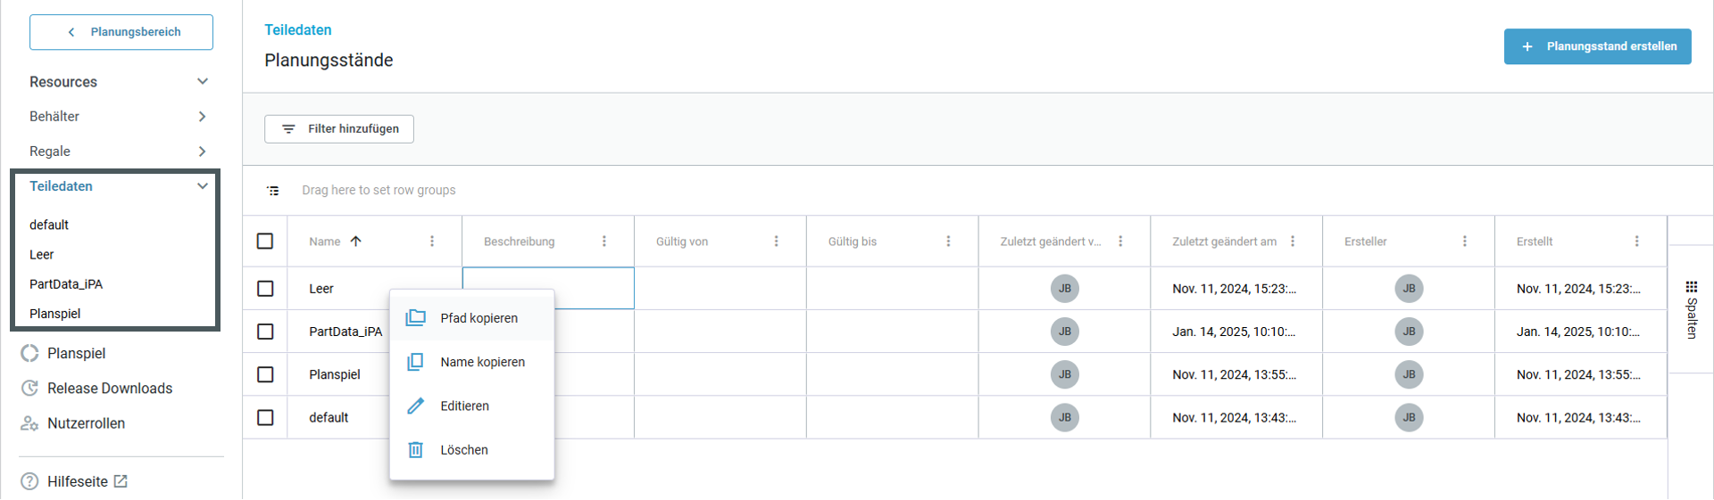
Task: Open the Teiledaten breadcrumb link
Action: pyautogui.click(x=298, y=30)
